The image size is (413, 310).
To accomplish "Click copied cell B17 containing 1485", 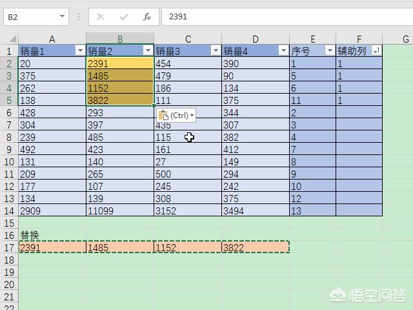I will click(120, 247).
